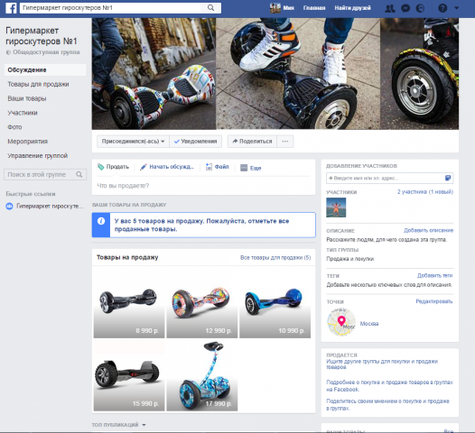Viewport: 475px width, 433px height.
Task: Open Messenger icon in top bar
Action: 405,8
